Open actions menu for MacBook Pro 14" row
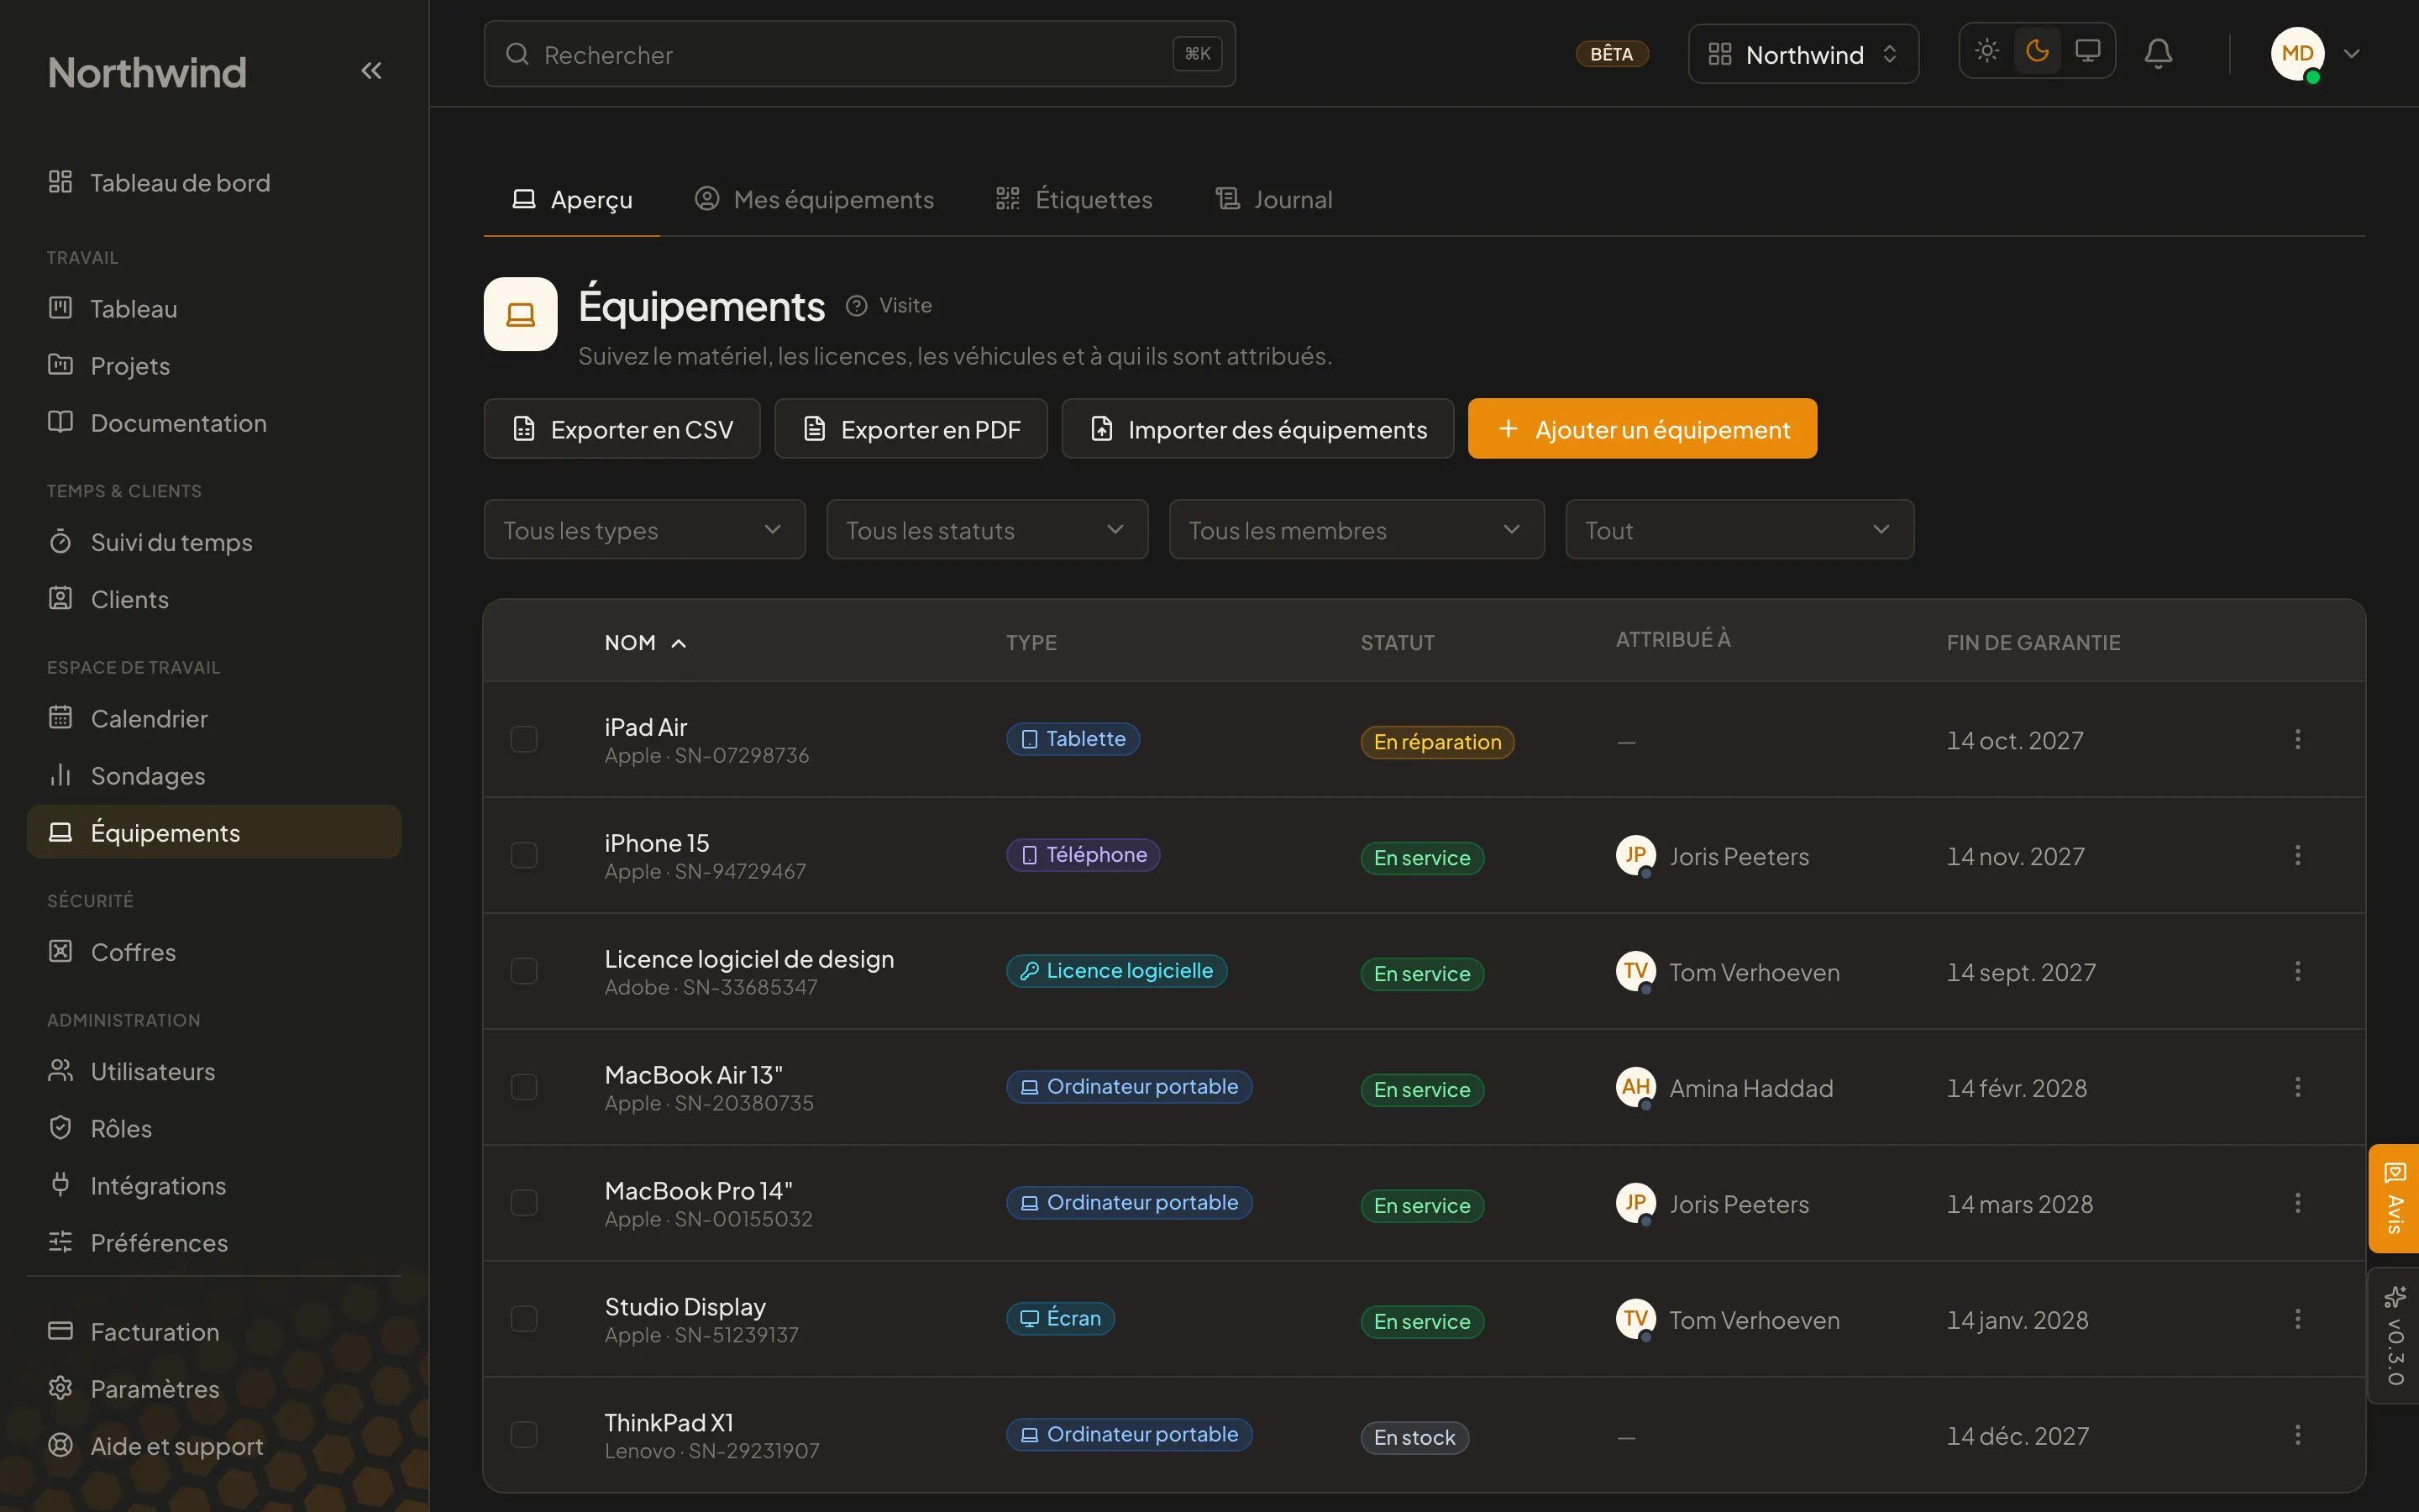 (2297, 1203)
